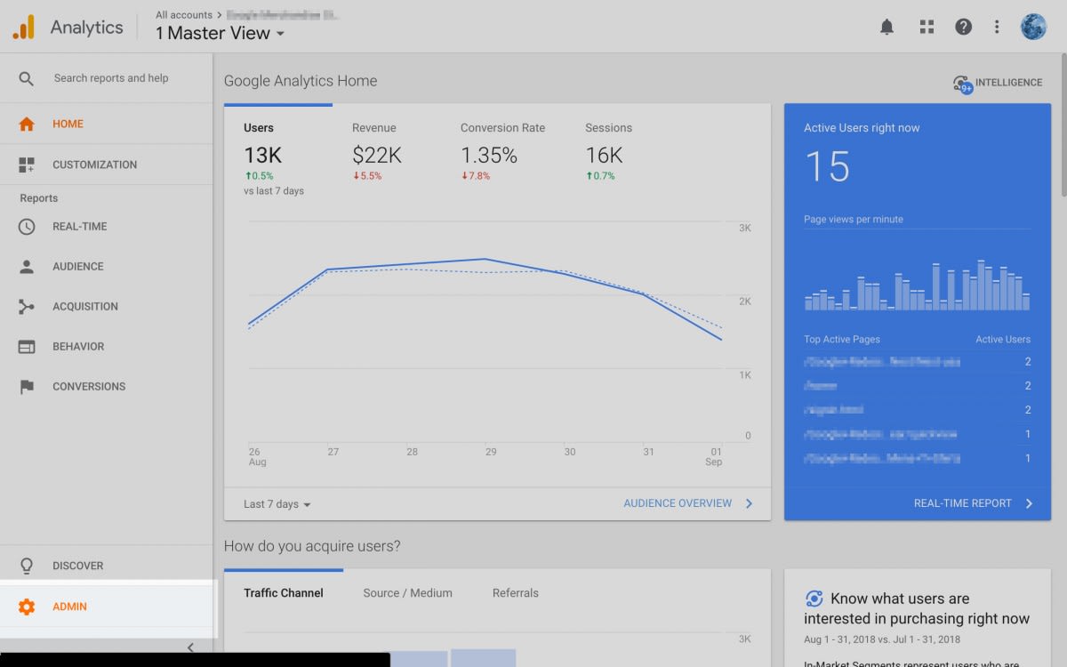Collapse the left sidebar with the chevron
Screen dimensions: 1067x667
tap(190, 647)
